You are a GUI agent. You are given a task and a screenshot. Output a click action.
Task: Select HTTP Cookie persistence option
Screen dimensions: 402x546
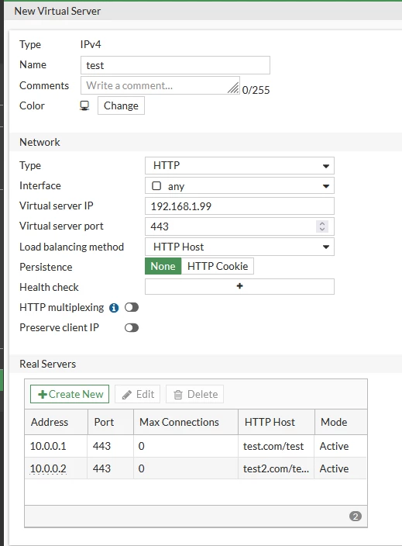(x=218, y=266)
